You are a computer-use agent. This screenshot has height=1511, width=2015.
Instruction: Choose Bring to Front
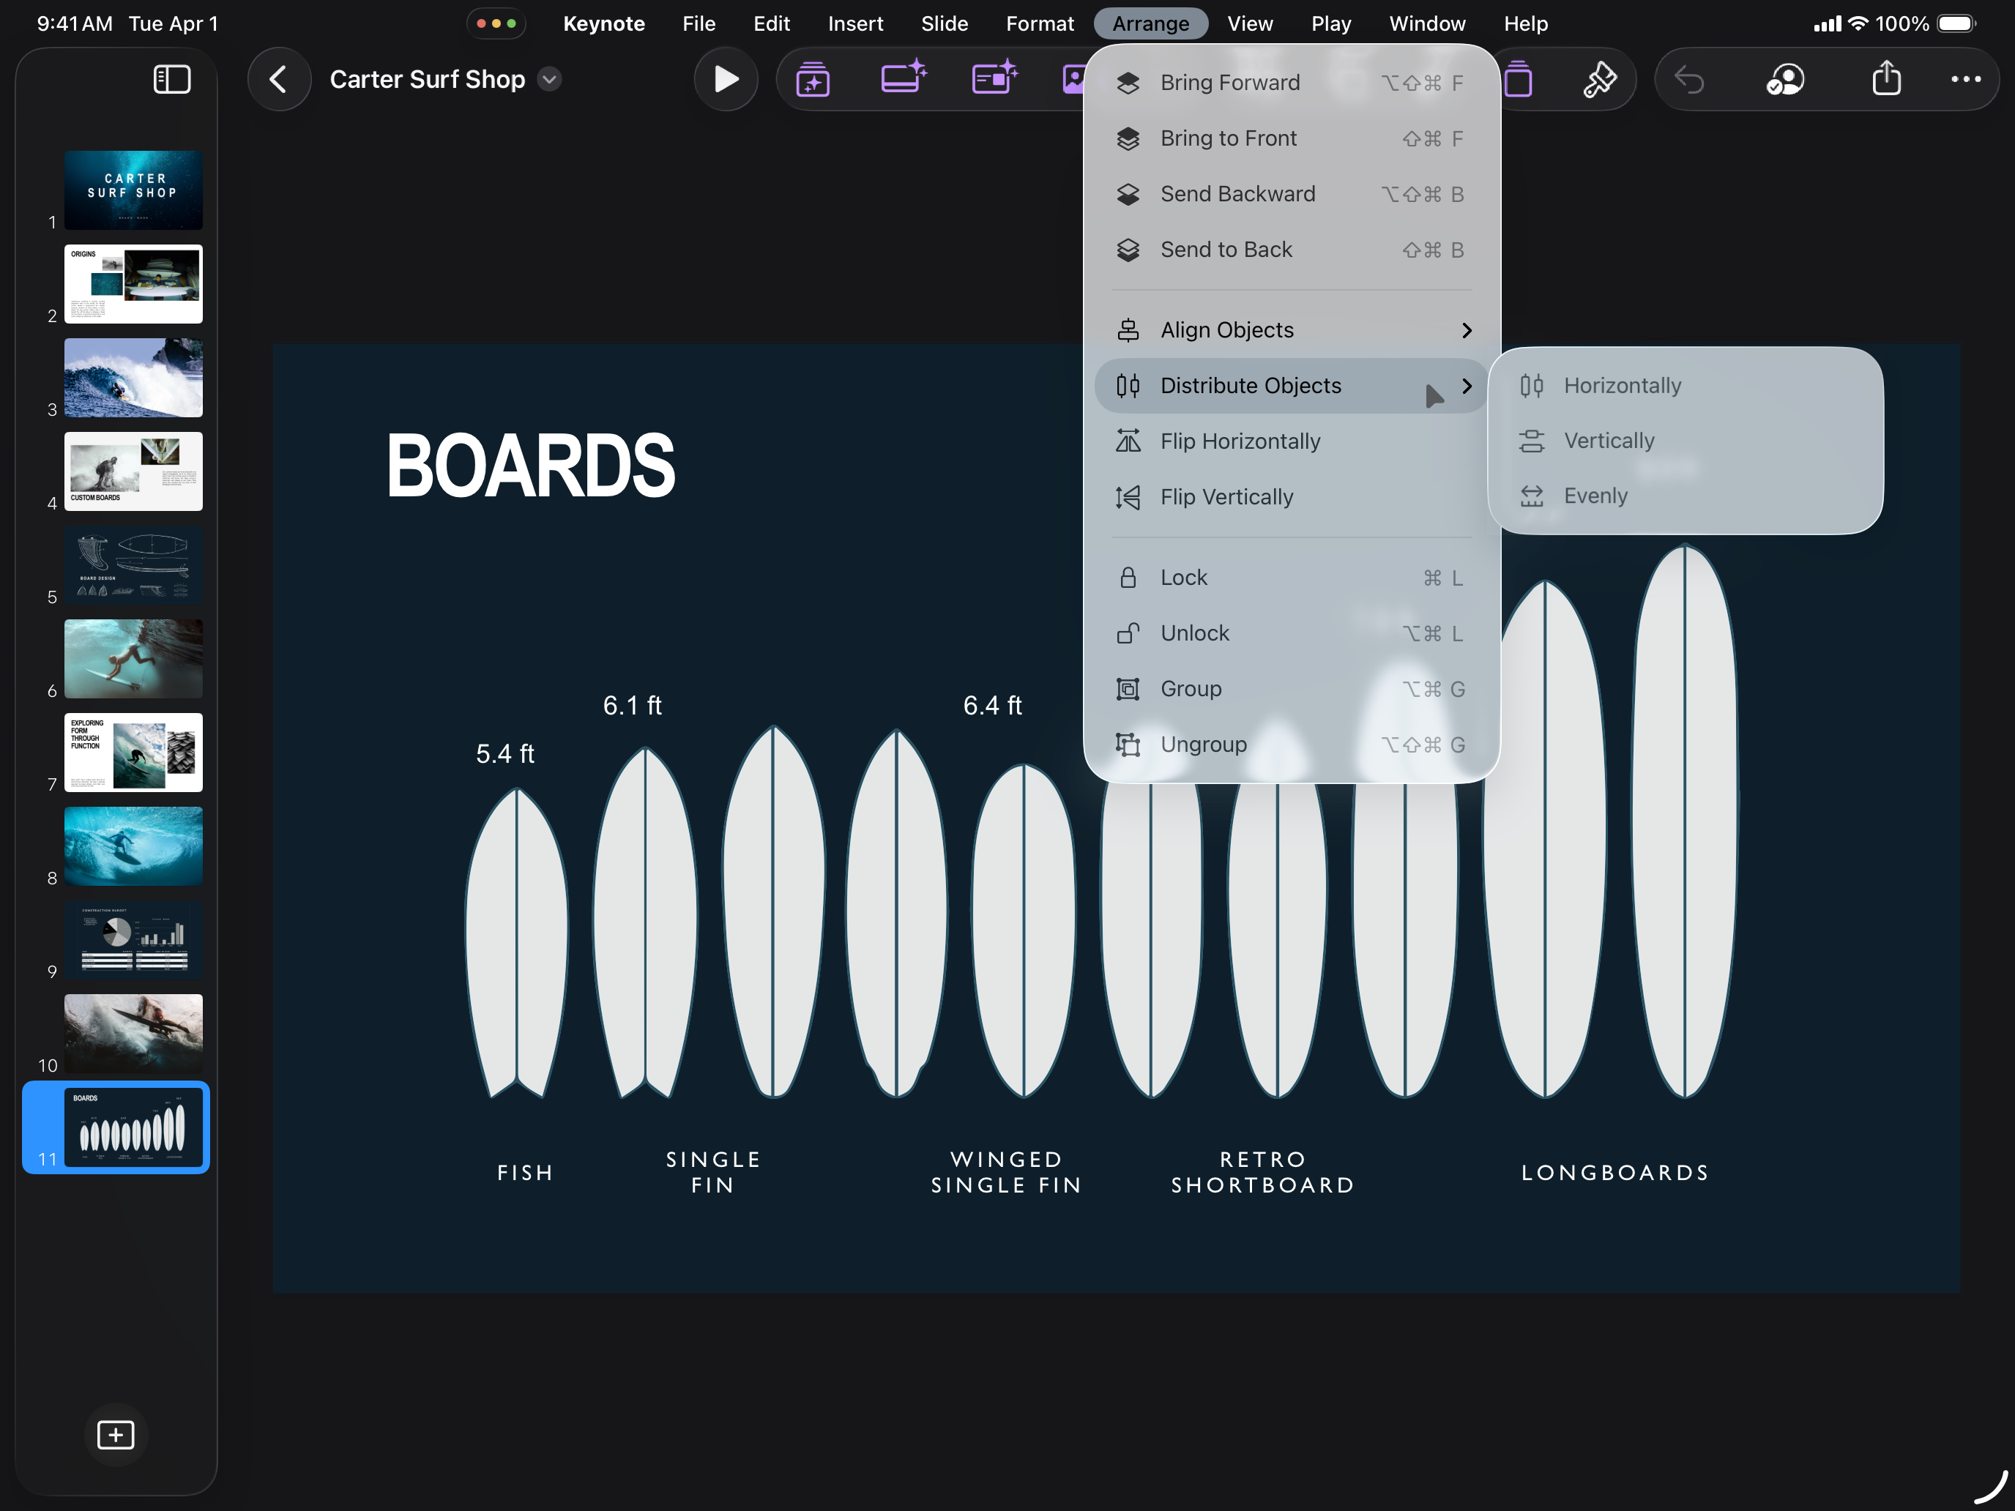pyautogui.click(x=1292, y=138)
